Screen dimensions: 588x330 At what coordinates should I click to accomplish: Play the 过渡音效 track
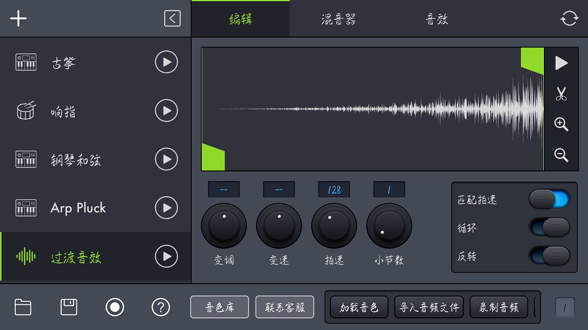166,257
